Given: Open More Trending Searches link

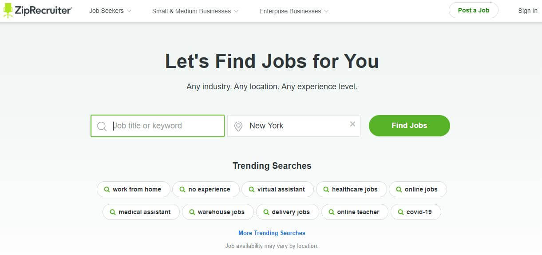Looking at the screenshot, I should pos(272,233).
